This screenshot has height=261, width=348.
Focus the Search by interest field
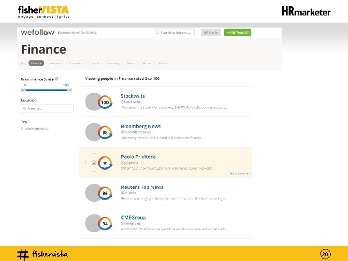pos(174,32)
